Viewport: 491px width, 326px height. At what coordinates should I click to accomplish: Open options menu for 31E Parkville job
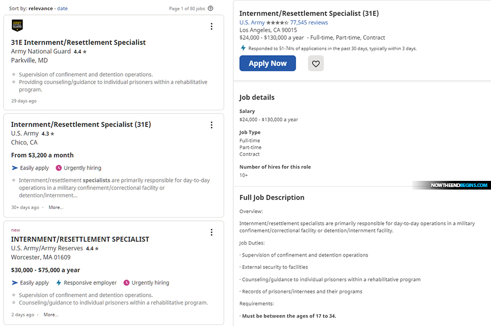click(211, 27)
